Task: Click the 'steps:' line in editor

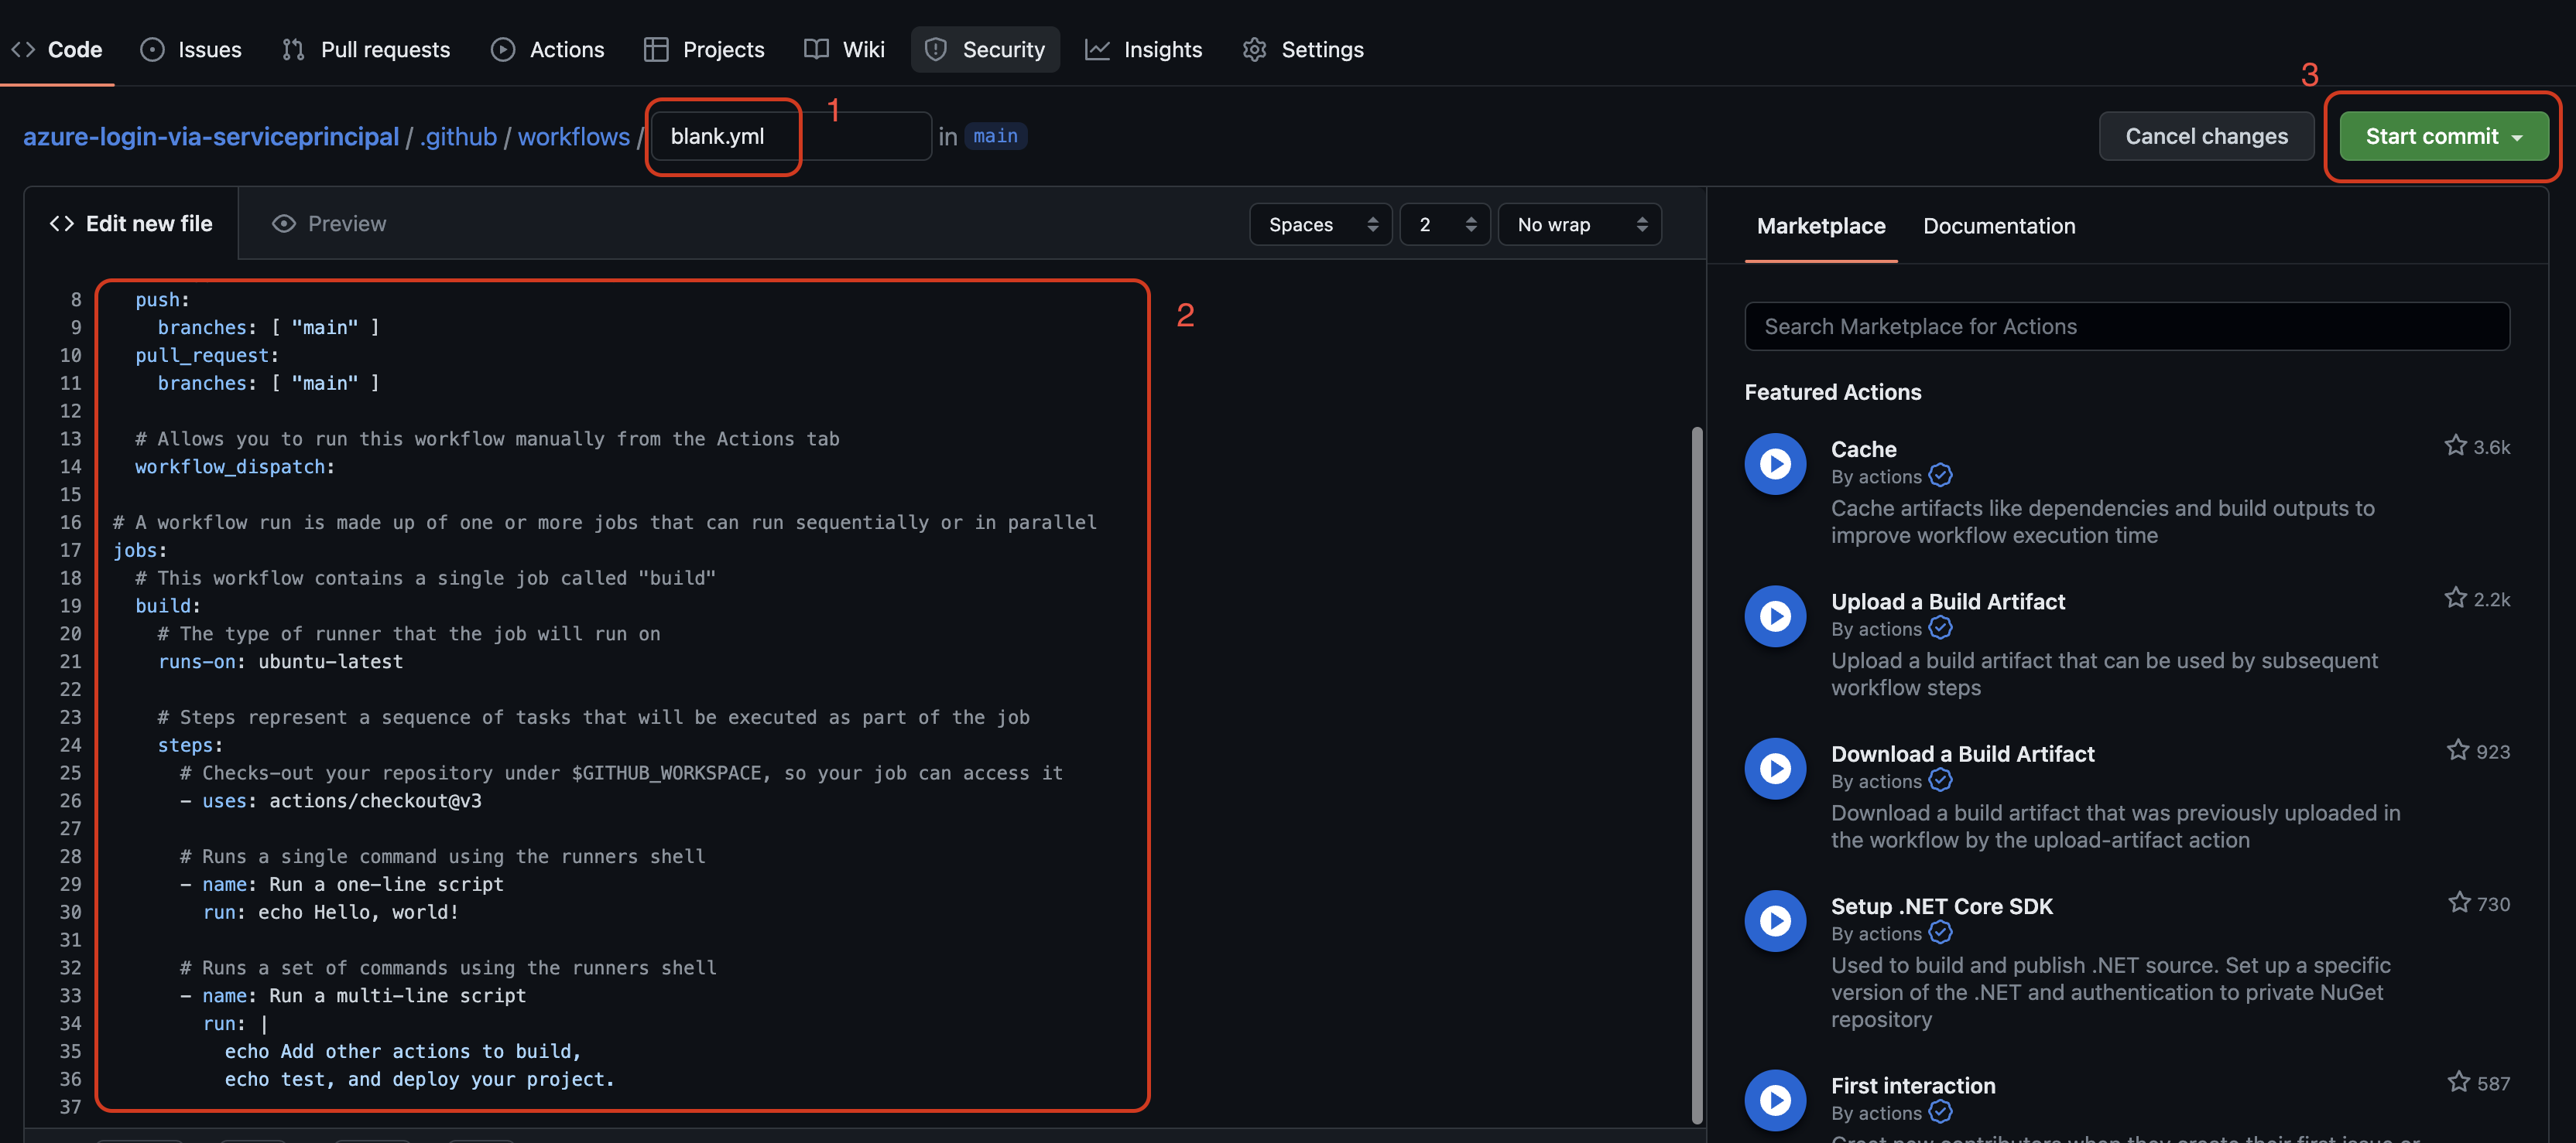Action: [x=190, y=745]
